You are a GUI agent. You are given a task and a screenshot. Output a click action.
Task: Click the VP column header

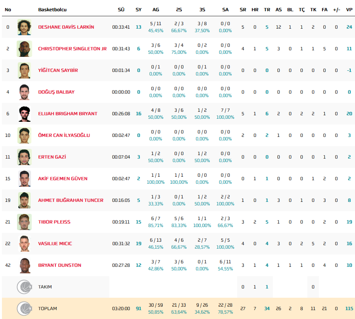pos(349,10)
